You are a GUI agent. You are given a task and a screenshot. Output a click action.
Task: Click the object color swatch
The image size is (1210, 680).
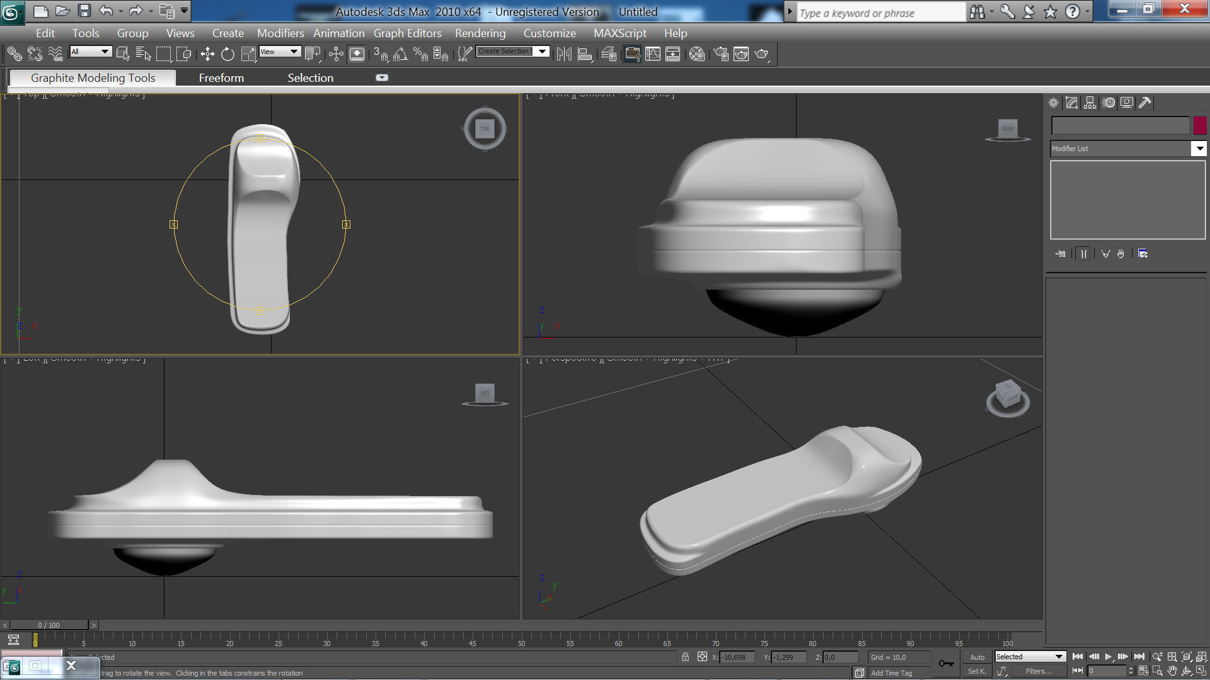point(1201,125)
